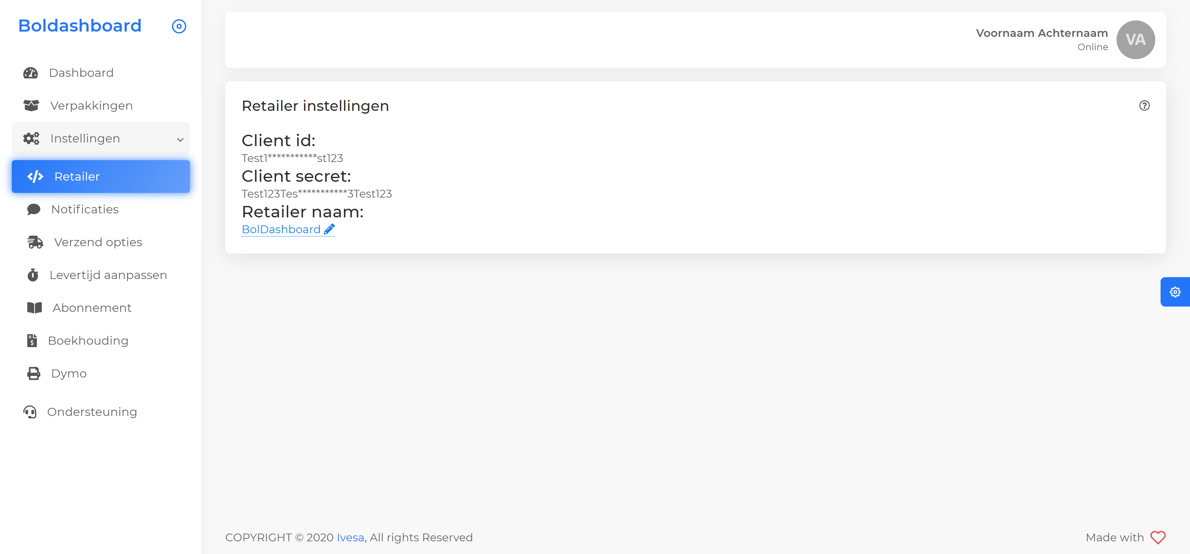Screen dimensions: 1190x554
Task: Open the Retailer menu item
Action: pos(101,176)
